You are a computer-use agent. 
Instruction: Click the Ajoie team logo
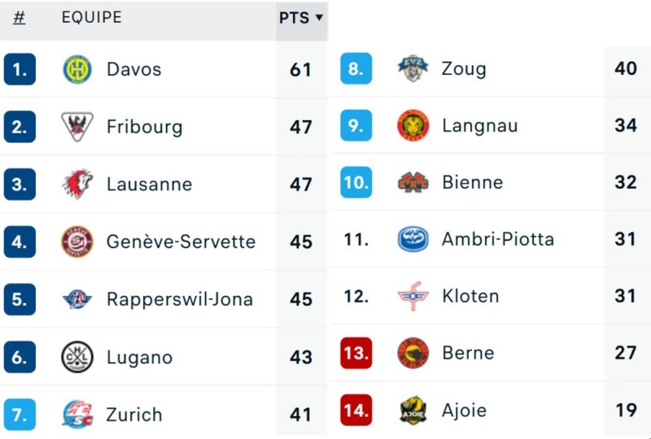point(413,410)
